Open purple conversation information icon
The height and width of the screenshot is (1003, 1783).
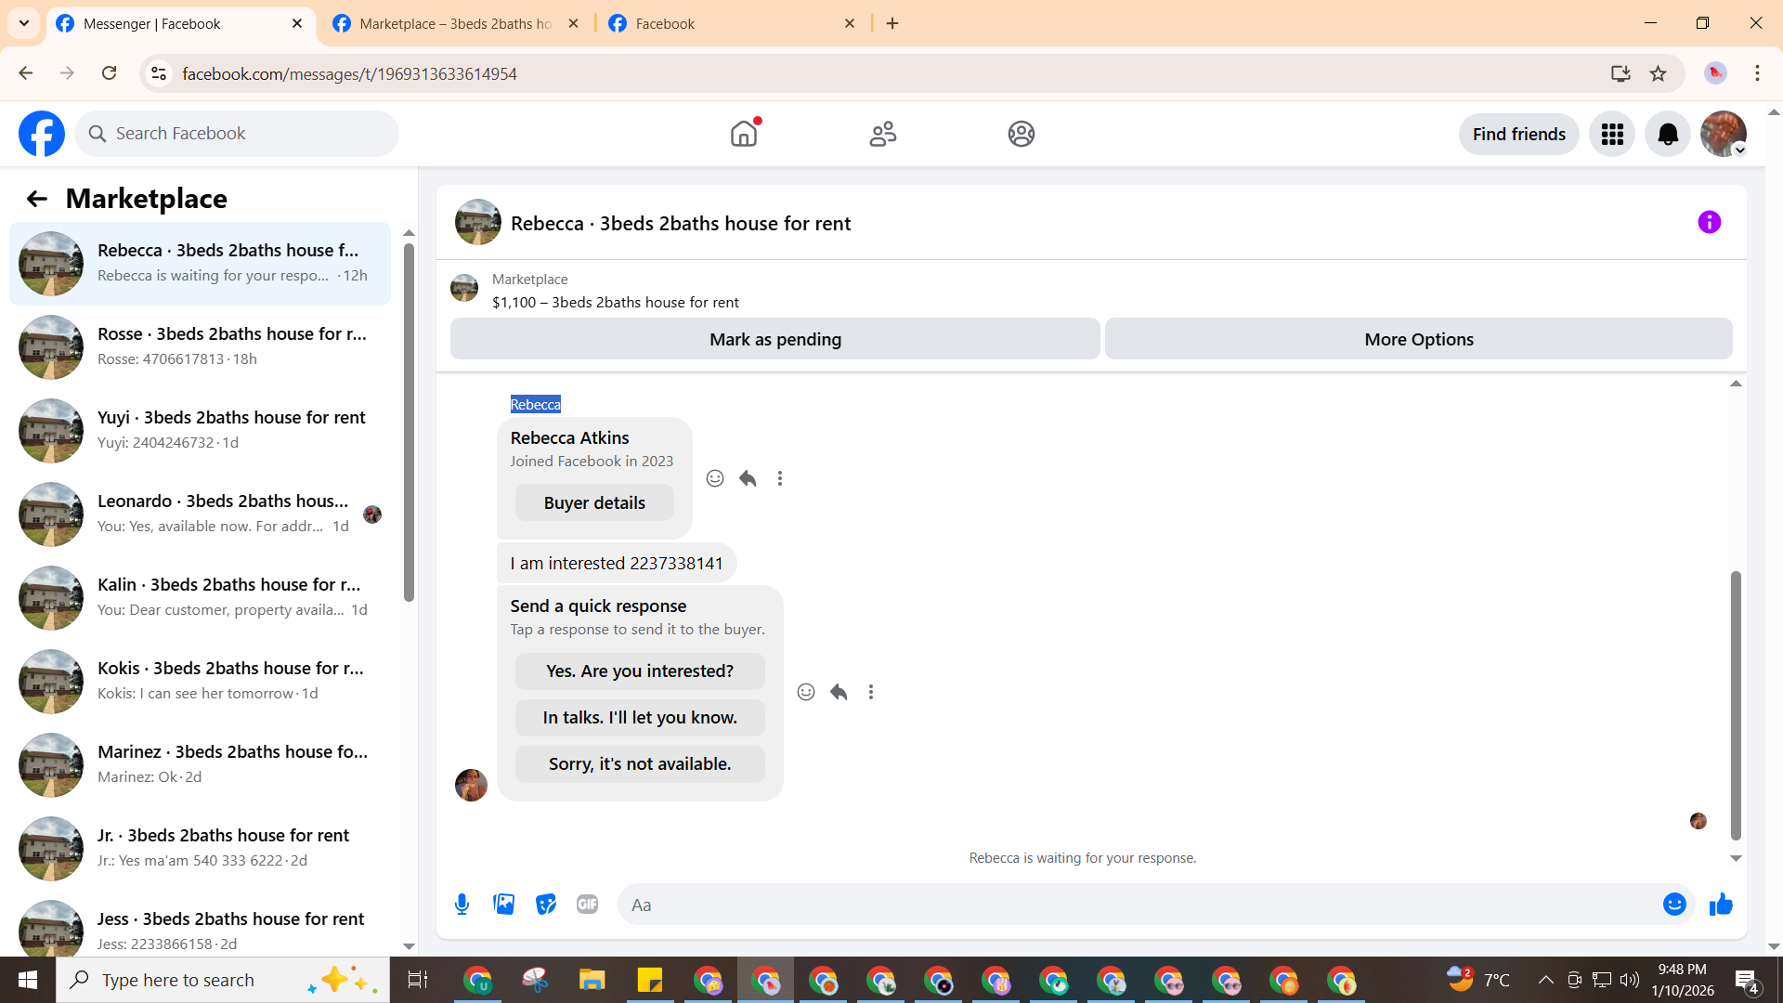coord(1709,223)
